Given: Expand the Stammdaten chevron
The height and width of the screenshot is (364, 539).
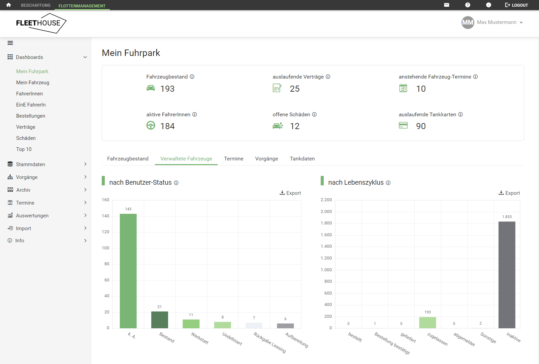Looking at the screenshot, I should coord(85,164).
